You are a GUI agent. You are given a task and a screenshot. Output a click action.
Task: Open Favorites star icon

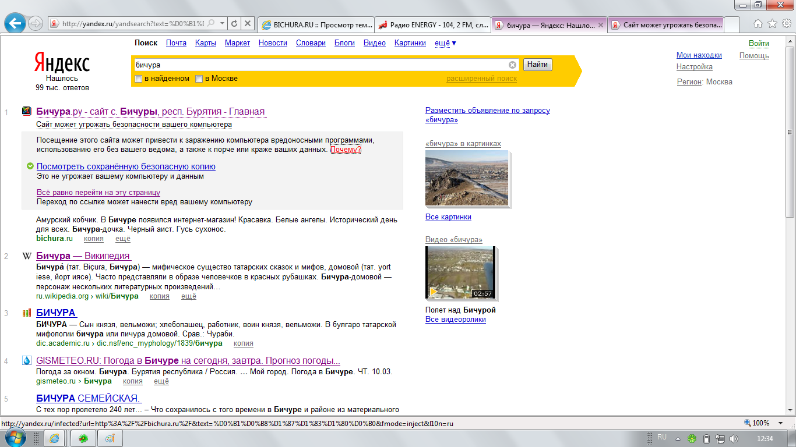click(772, 24)
